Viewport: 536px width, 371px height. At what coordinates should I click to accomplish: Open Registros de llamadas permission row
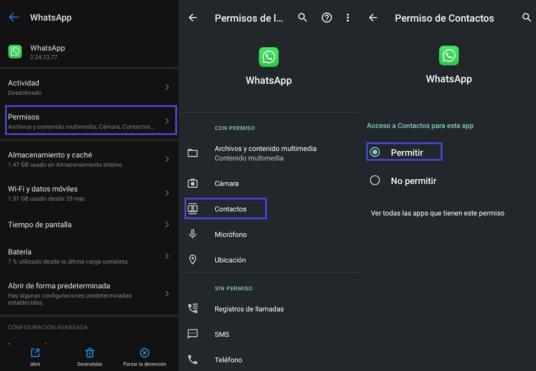269,309
